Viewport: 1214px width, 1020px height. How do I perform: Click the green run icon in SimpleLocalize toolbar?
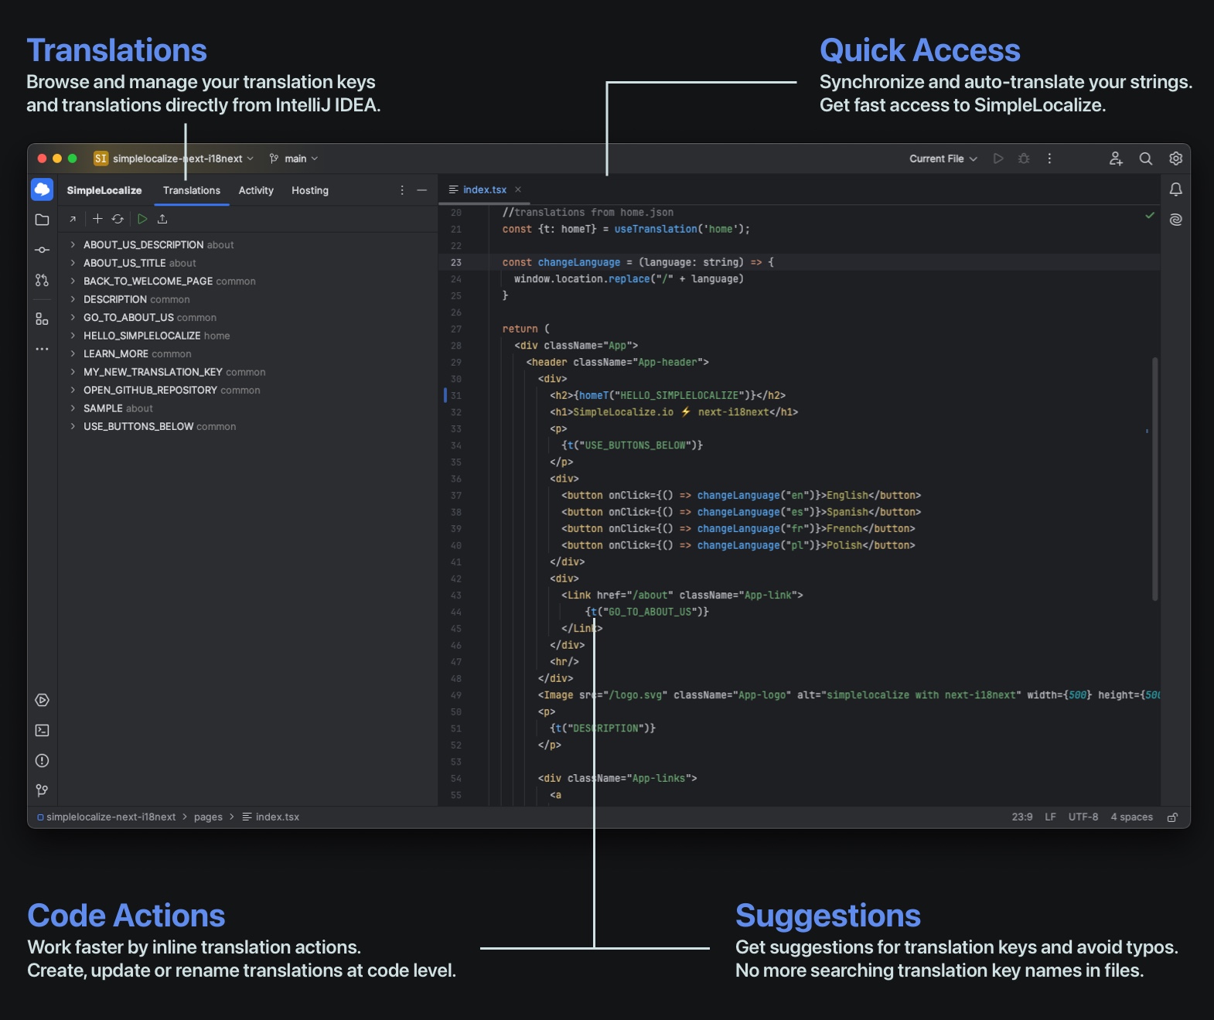pyautogui.click(x=142, y=219)
